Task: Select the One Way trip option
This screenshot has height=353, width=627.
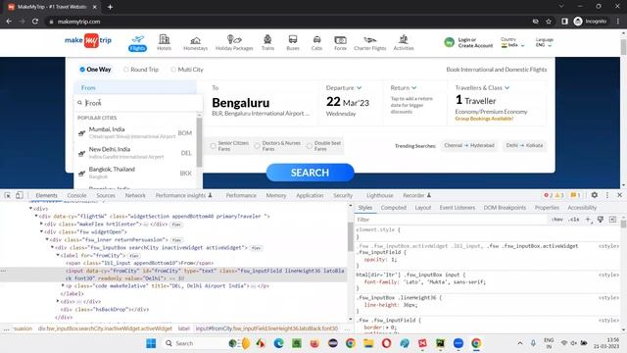Action: [95, 70]
